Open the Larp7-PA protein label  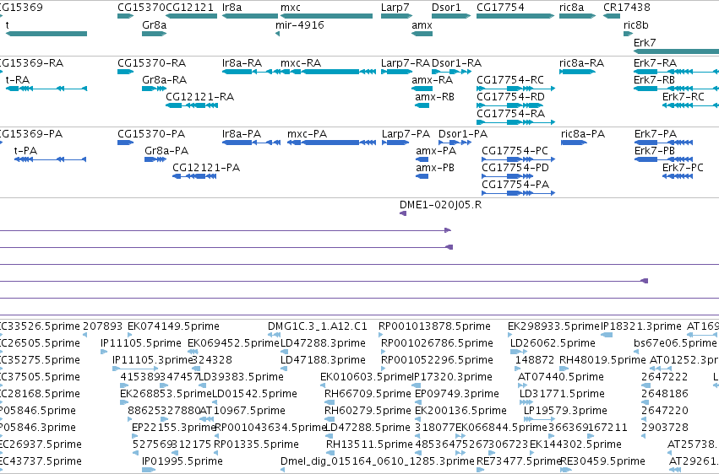point(406,134)
